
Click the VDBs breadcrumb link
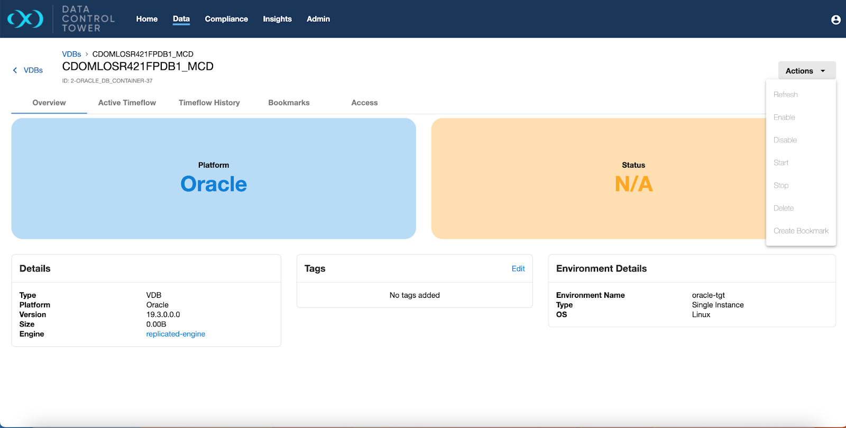[71, 54]
